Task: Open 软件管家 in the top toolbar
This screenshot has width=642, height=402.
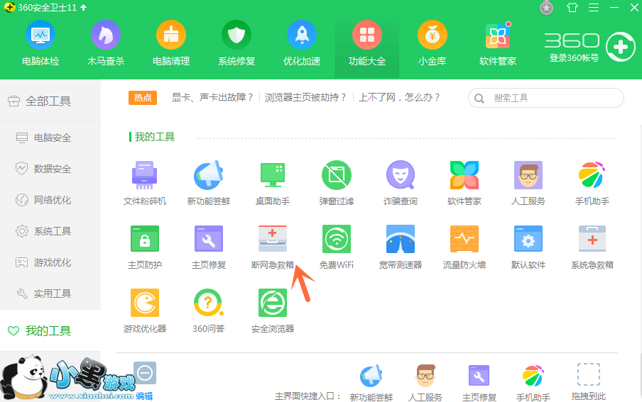Action: tap(497, 43)
